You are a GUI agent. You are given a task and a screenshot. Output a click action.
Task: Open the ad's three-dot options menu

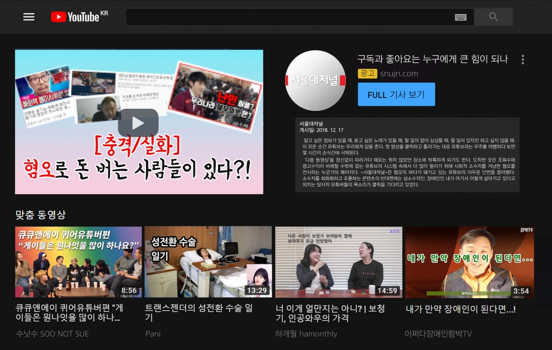[x=522, y=60]
